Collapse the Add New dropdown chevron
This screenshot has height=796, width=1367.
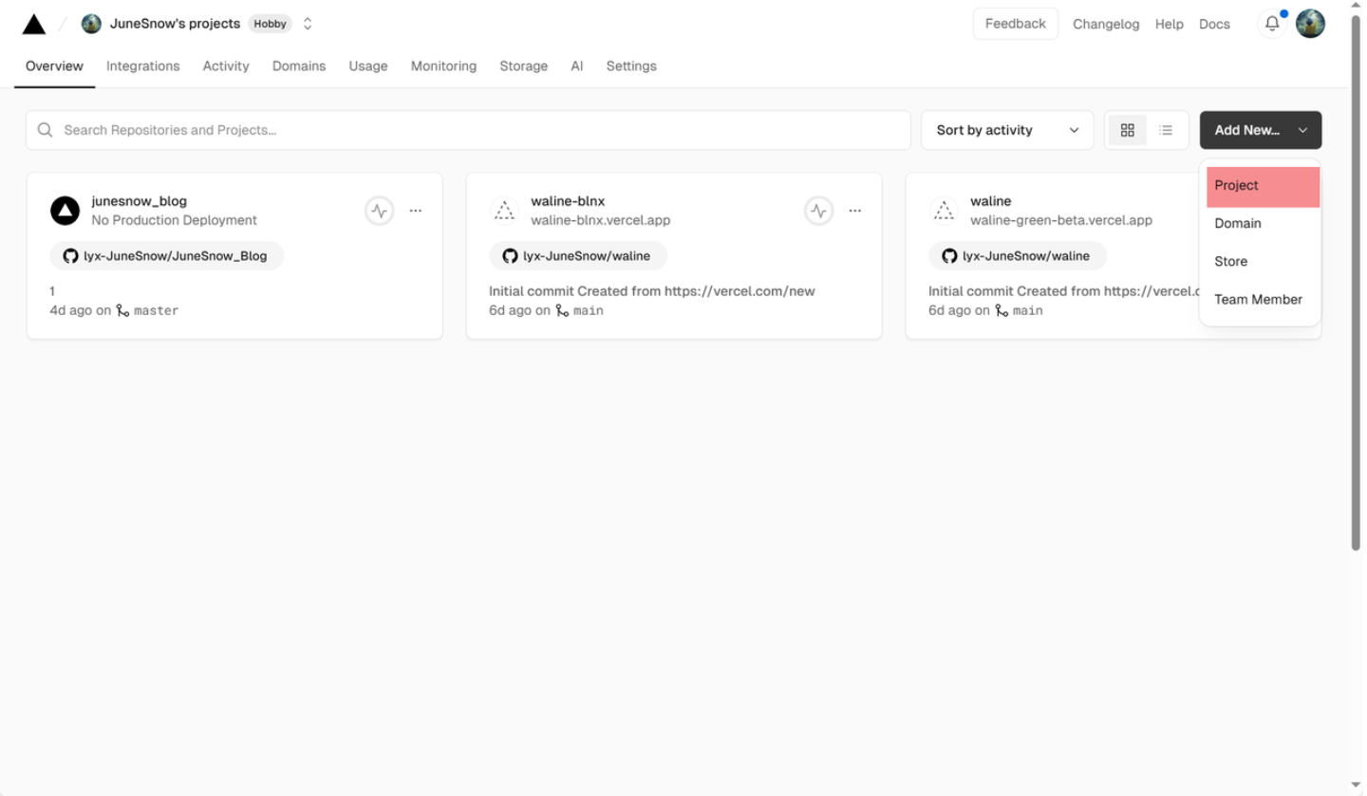point(1303,130)
